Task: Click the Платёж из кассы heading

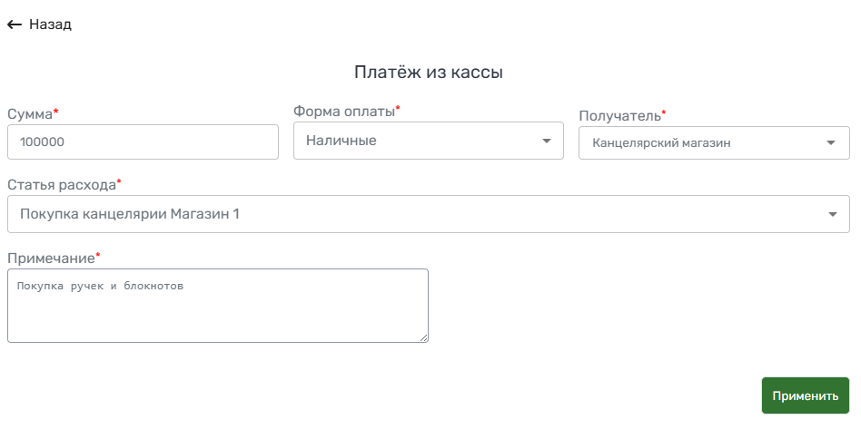Action: click(x=429, y=73)
